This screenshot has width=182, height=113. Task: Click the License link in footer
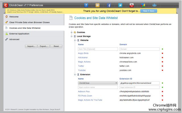pos(20,110)
